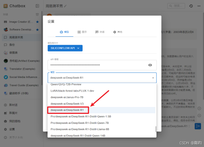Click the archive conversations icon
The width and height of the screenshot is (204, 147).
pos(37,14)
